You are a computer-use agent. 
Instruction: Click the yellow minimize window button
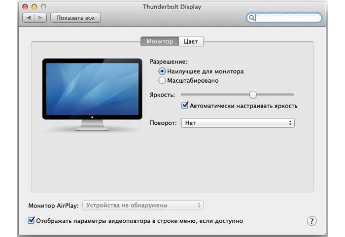click(34, 7)
